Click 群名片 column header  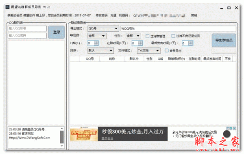coord(134,59)
